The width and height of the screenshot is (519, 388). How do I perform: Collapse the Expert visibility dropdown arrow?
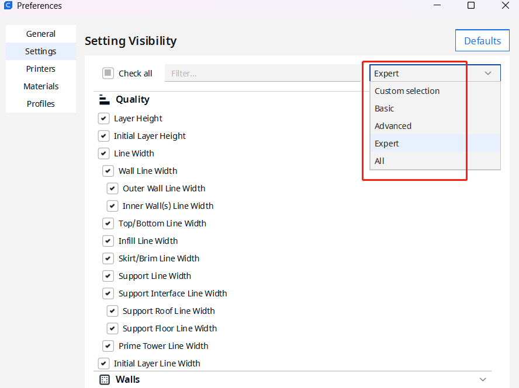tap(488, 74)
